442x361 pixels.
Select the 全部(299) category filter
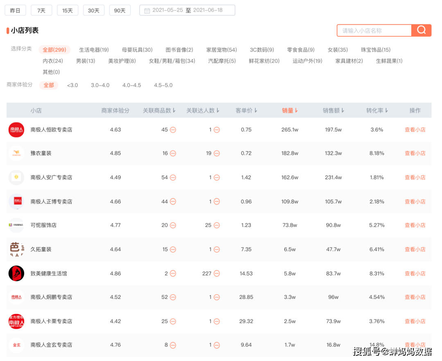click(54, 50)
